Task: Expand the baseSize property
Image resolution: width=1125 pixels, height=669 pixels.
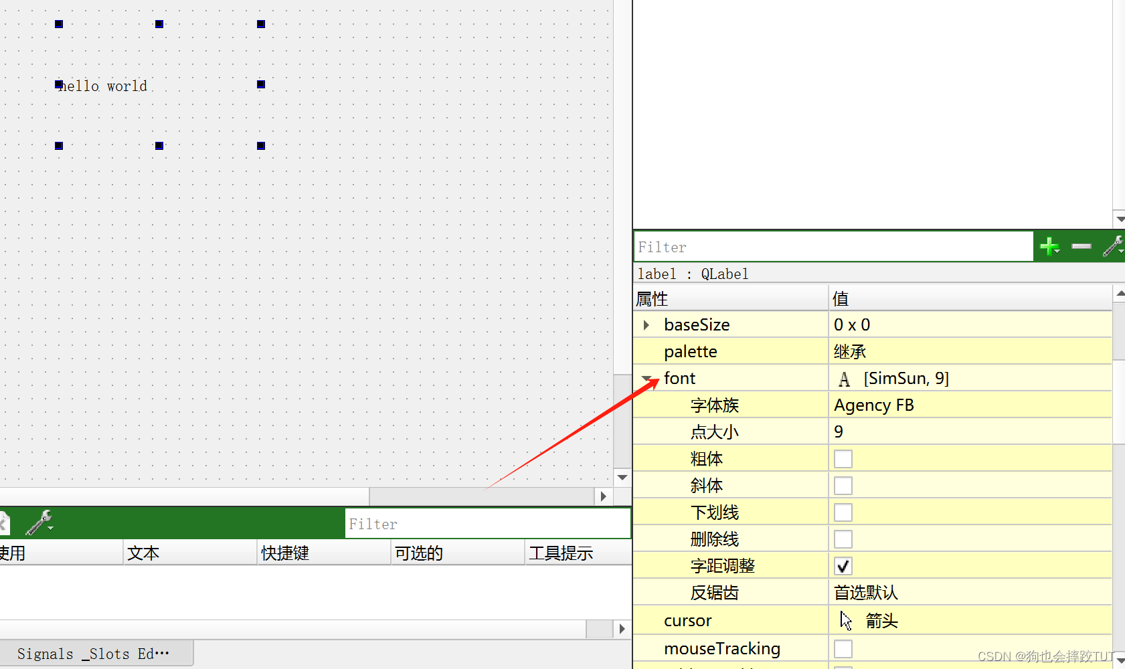Action: tap(646, 325)
